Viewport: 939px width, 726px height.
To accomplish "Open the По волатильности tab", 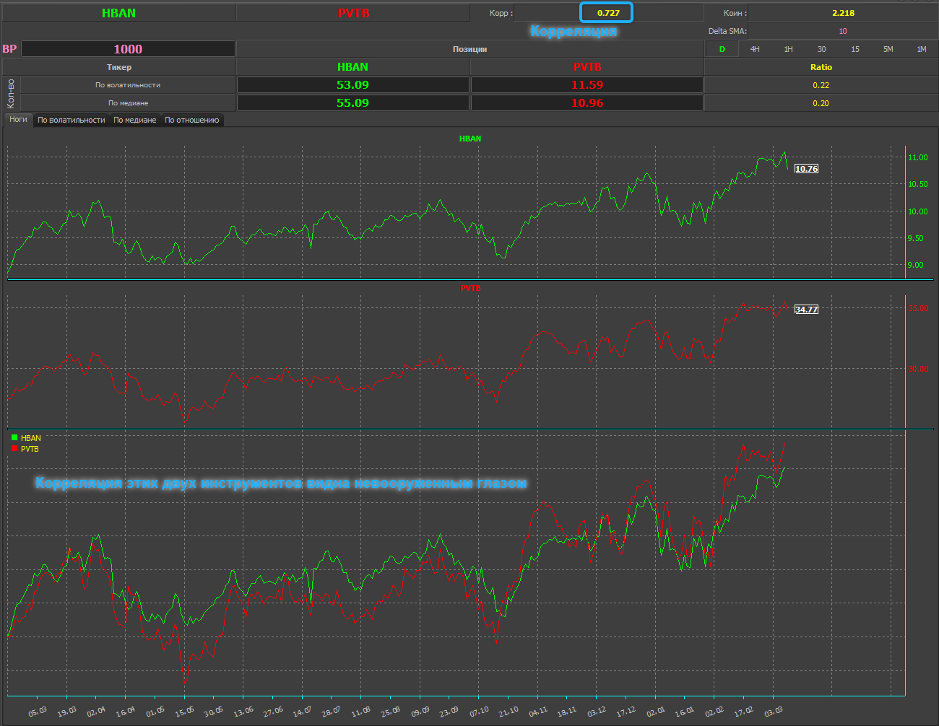I will pos(72,120).
